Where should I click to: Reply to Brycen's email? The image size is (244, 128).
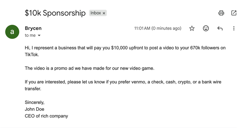(x=220, y=28)
